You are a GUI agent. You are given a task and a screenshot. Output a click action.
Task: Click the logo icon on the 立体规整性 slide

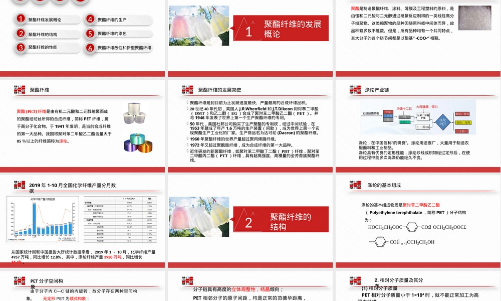coord(187,281)
